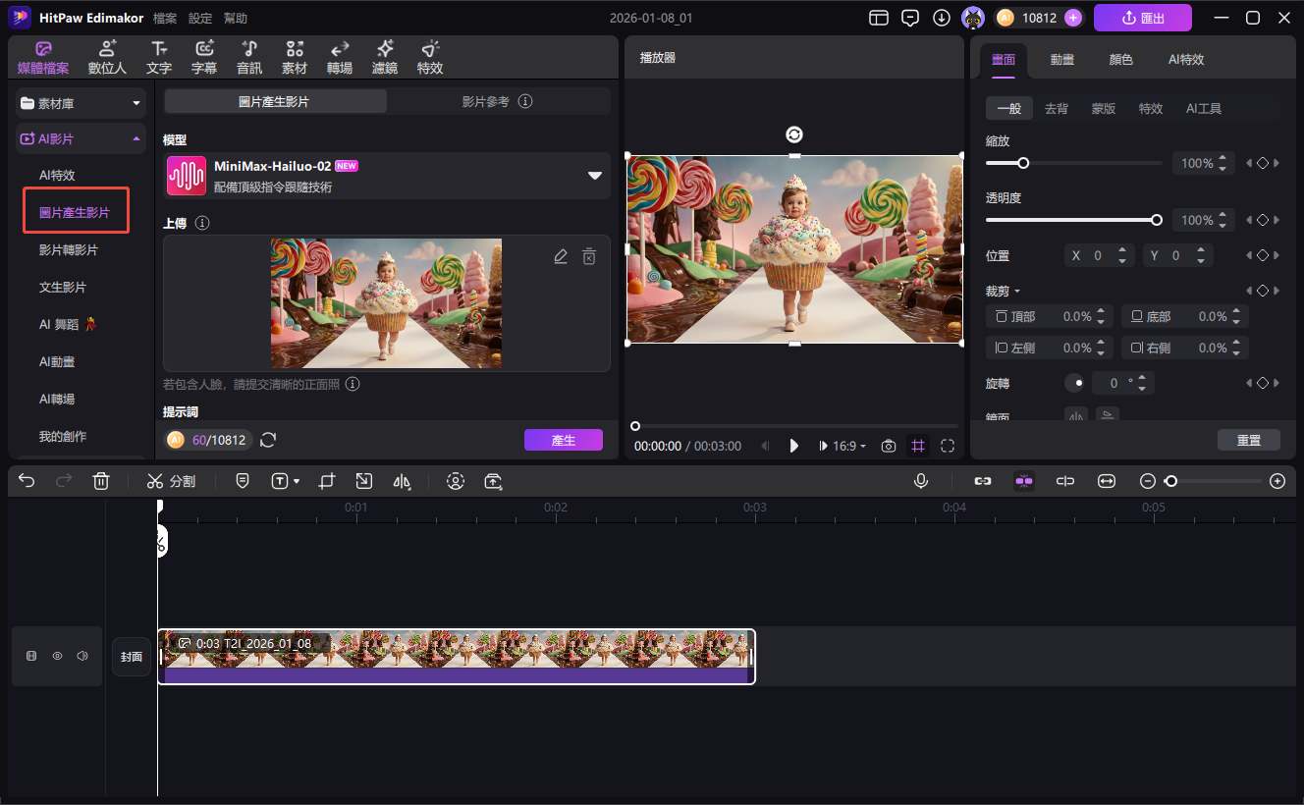Click the split scissors tool in timeline toolbar
Screen dimensions: 1304x805
tap(156, 481)
